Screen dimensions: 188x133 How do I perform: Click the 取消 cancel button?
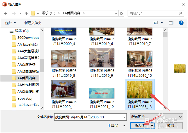(171, 126)
